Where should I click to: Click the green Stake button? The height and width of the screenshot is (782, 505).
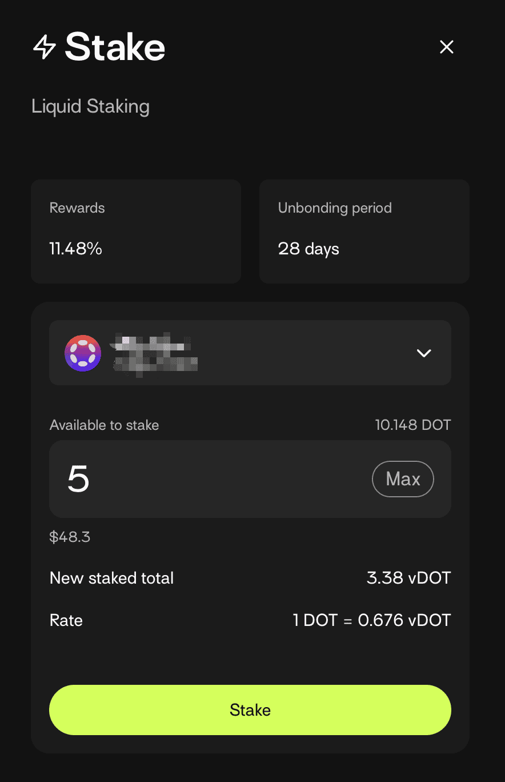(x=250, y=710)
